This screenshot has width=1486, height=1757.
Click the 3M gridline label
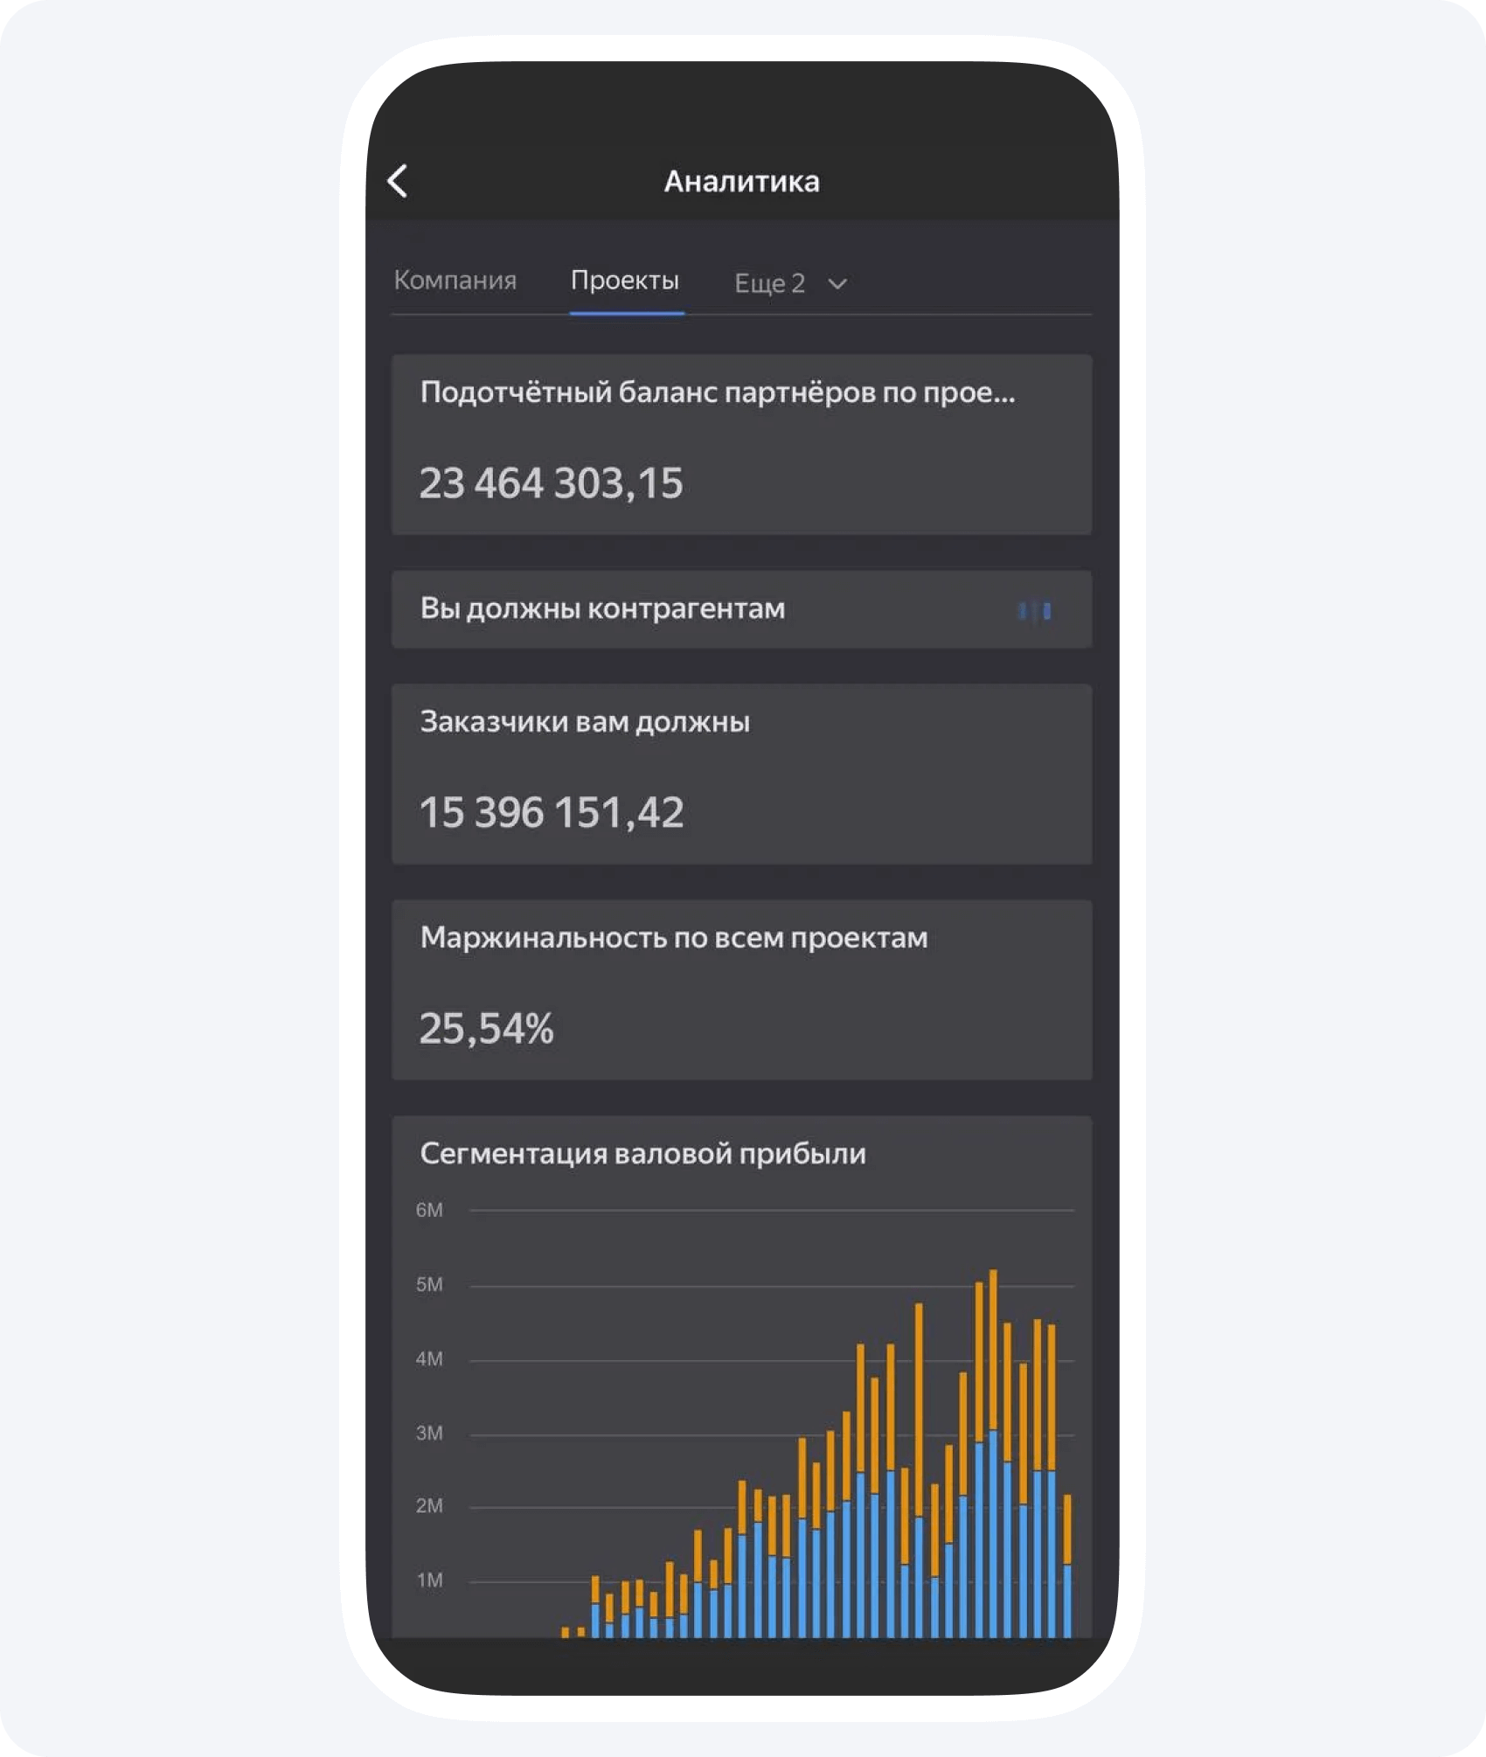(x=429, y=1433)
